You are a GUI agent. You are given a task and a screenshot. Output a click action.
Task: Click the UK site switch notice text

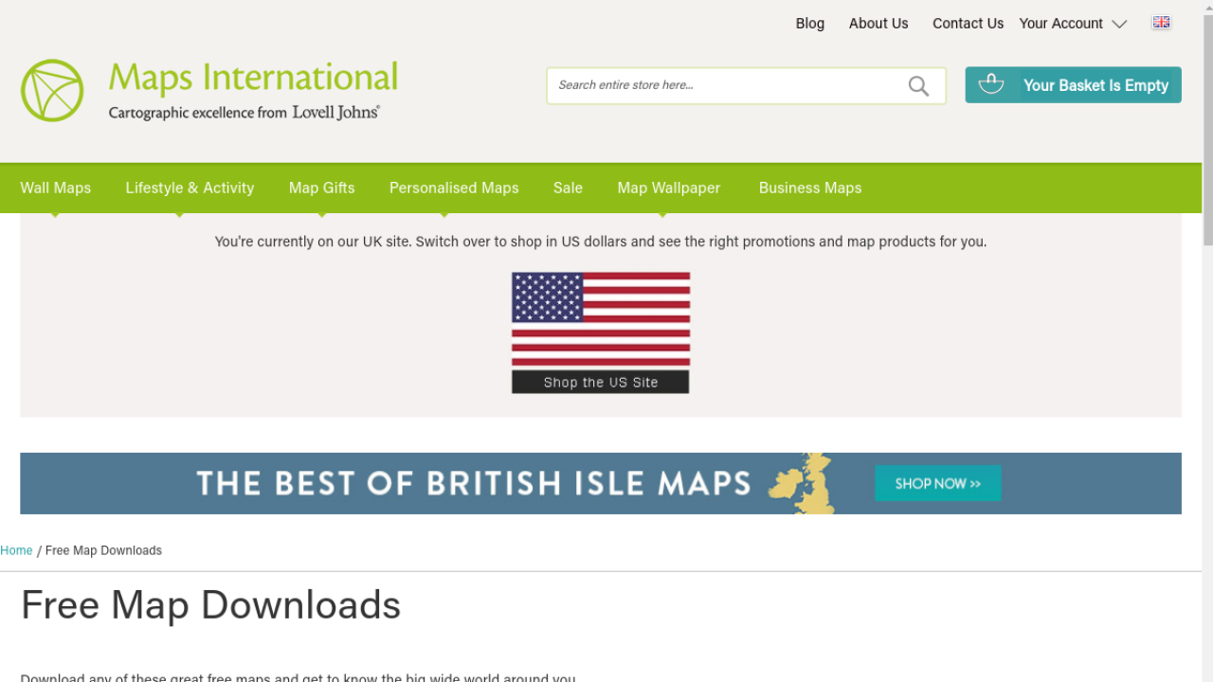pos(601,242)
